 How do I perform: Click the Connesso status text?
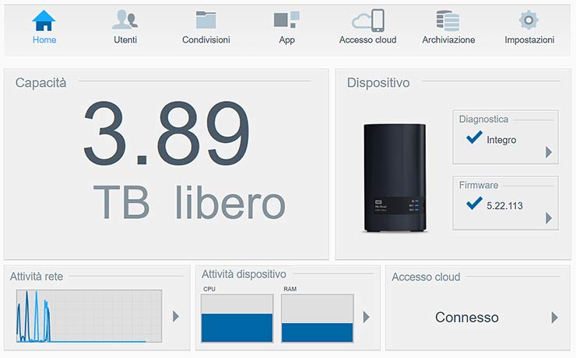tap(467, 318)
